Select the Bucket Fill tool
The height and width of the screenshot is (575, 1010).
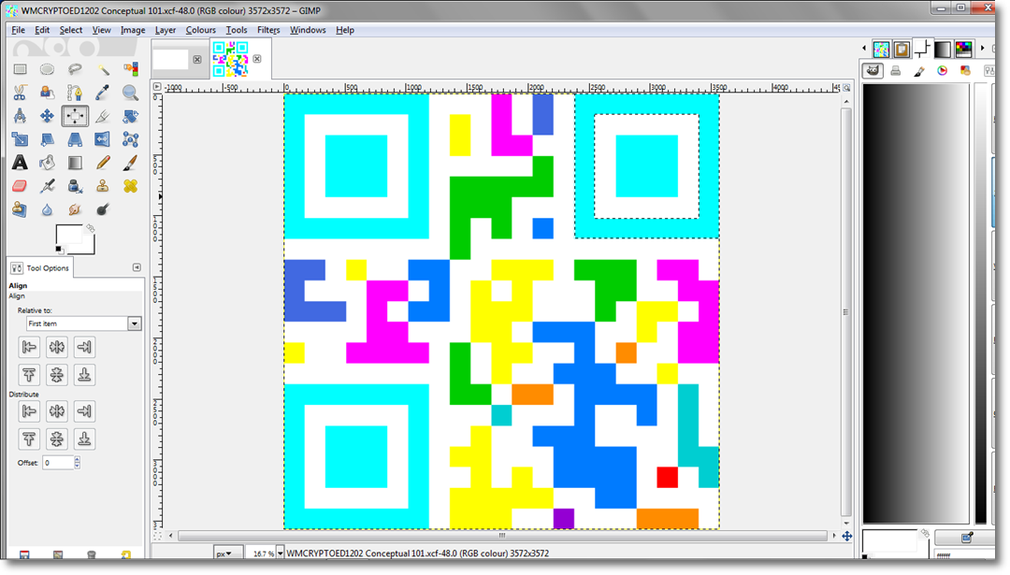click(47, 163)
